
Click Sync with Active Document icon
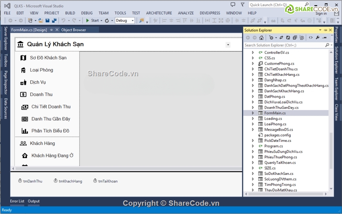pos(281,38)
